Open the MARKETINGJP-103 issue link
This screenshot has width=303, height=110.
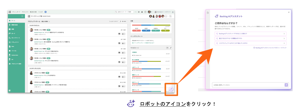pyautogui.click(x=39, y=33)
